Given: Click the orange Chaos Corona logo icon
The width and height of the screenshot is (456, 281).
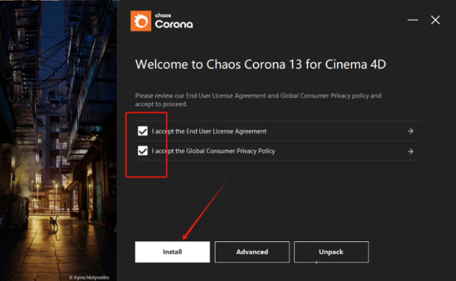Looking at the screenshot, I should click(x=141, y=22).
